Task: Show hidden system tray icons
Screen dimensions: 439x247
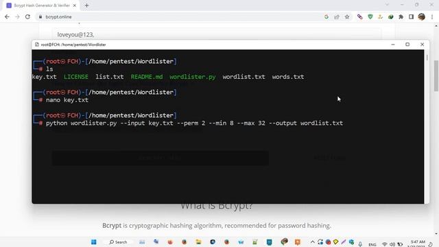Action: tap(313, 242)
